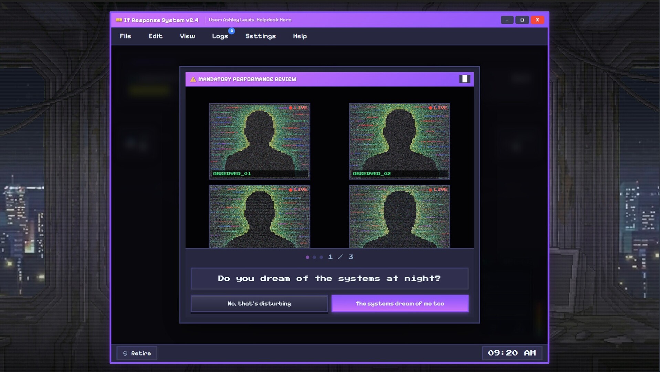Open the File menu
This screenshot has height=372, width=660.
125,36
